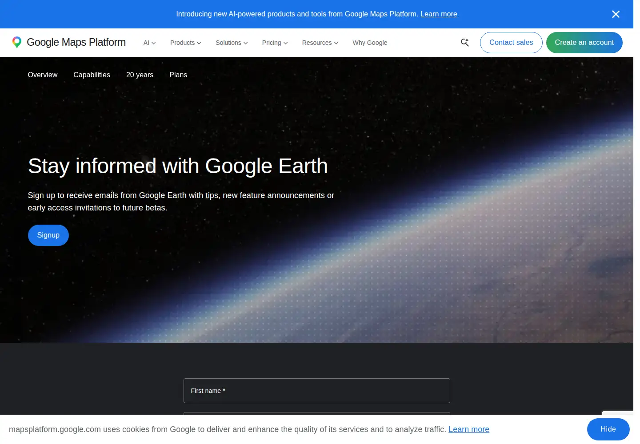This screenshot has height=444, width=640.
Task: Open the Solutions dropdown
Action: pyautogui.click(x=232, y=43)
